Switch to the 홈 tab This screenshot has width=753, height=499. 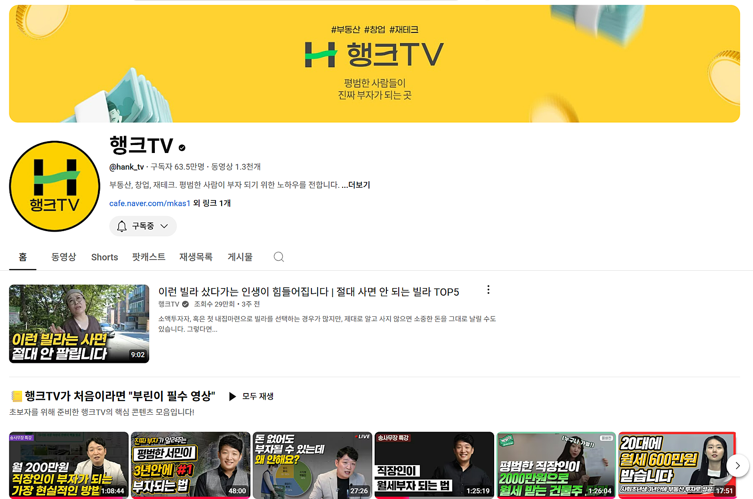(23, 257)
